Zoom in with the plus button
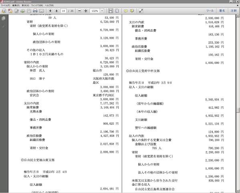The image size is (240, 193). 86,11
